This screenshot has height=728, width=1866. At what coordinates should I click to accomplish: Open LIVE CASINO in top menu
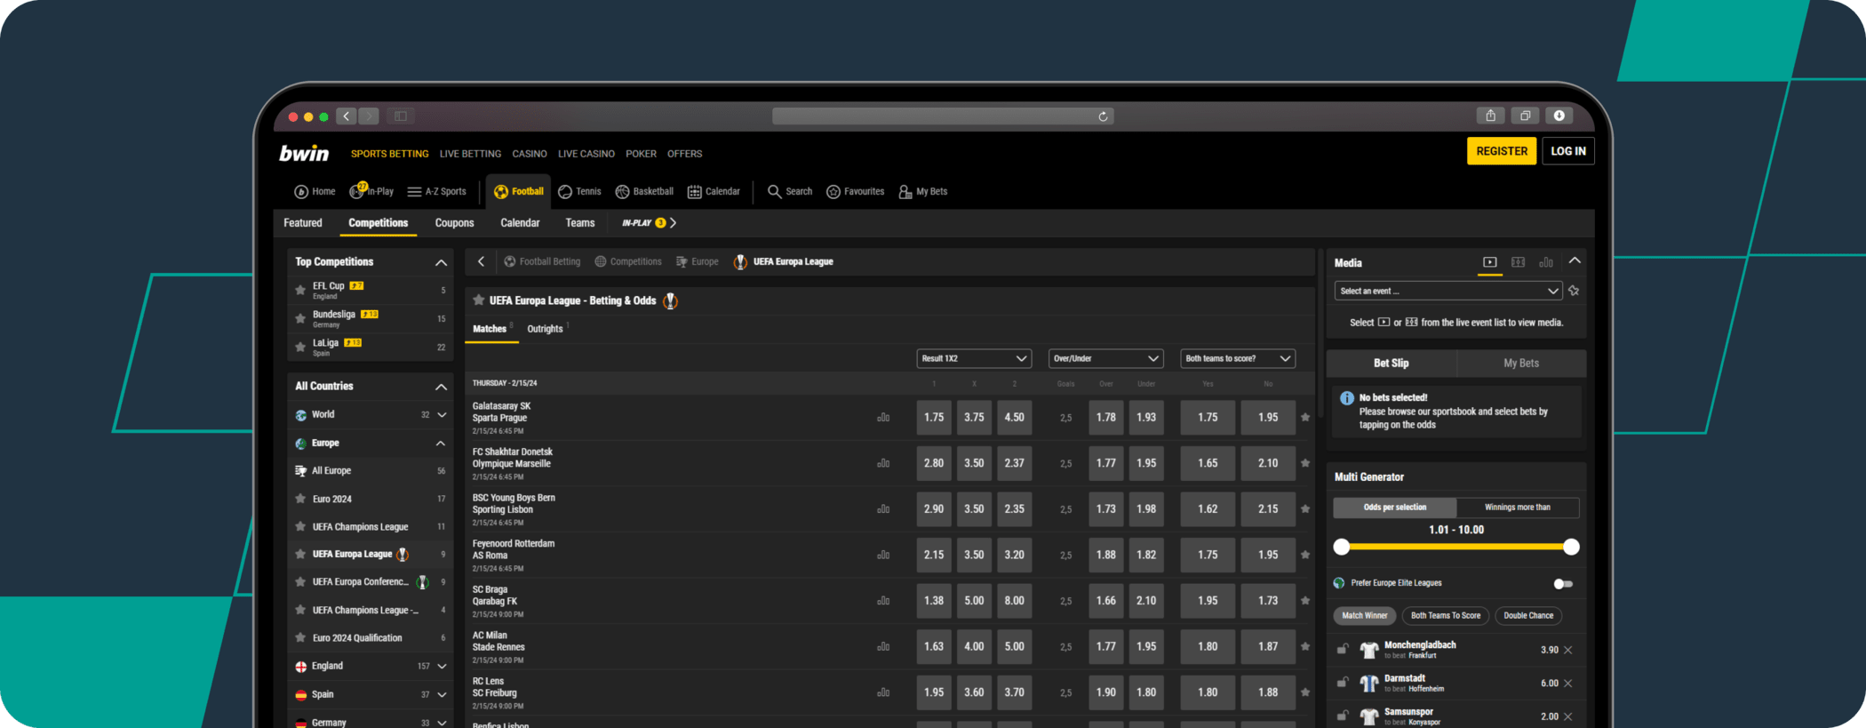point(586,154)
